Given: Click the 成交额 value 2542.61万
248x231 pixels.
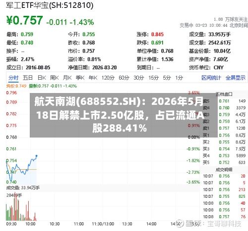Looking at the screenshot, I should pyautogui.click(x=219, y=43).
